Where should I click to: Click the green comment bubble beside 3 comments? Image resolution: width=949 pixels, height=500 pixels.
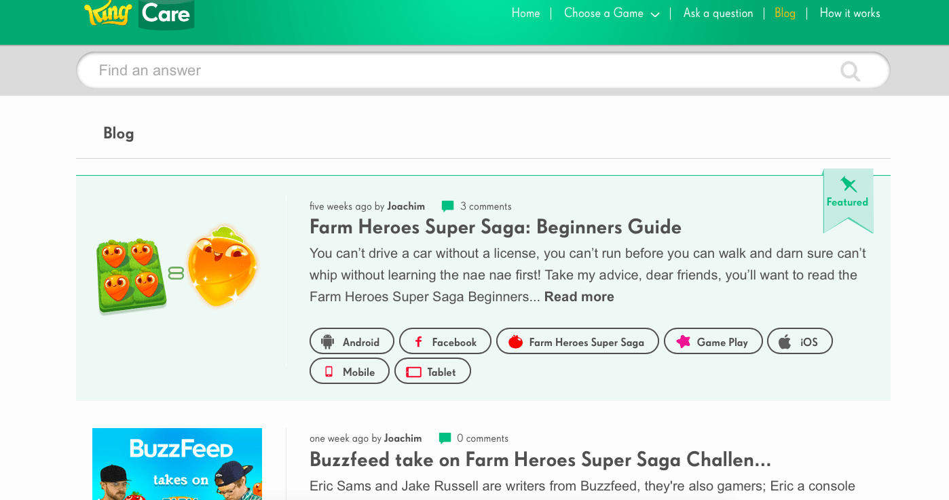click(x=447, y=206)
